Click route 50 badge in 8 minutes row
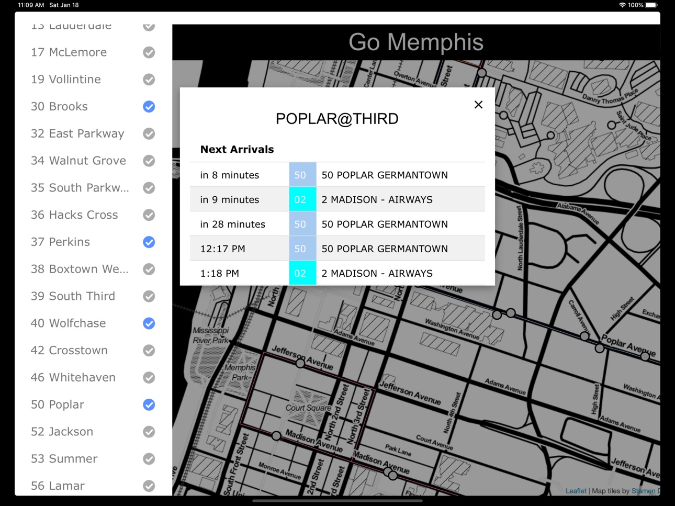The width and height of the screenshot is (675, 506). (x=302, y=175)
